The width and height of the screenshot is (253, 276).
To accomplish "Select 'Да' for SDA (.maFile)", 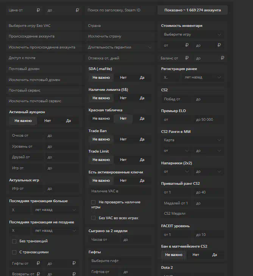I will pyautogui.click(x=142, y=78).
